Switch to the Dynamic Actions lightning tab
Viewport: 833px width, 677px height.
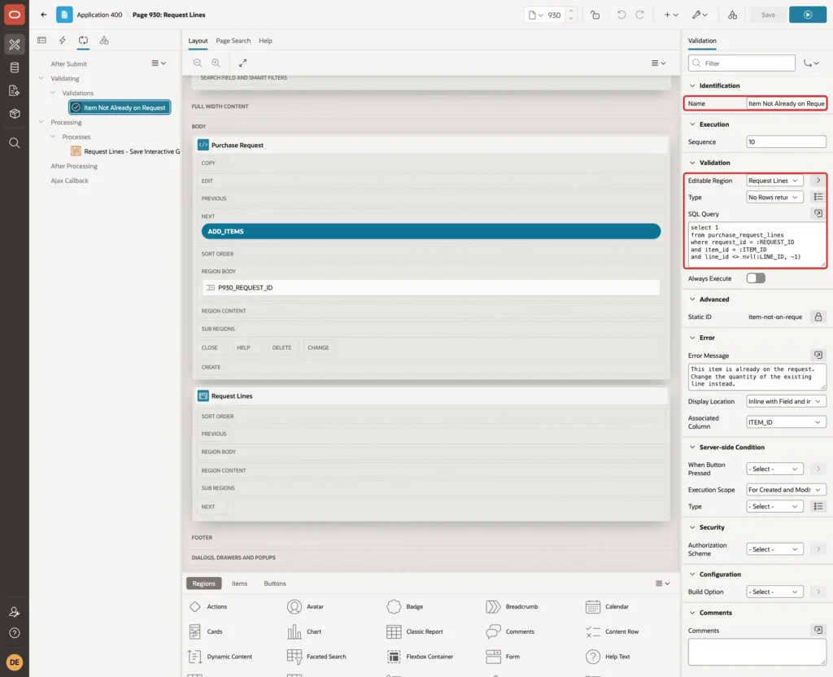pos(62,41)
